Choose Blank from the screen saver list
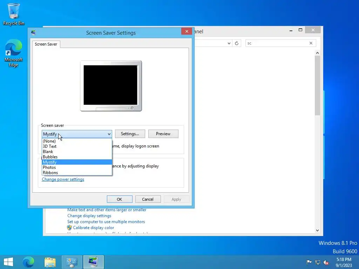359x269 pixels. (x=77, y=152)
